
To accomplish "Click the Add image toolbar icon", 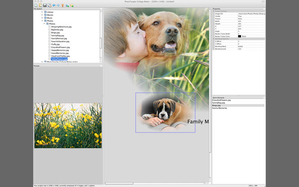I will coord(67,5).
